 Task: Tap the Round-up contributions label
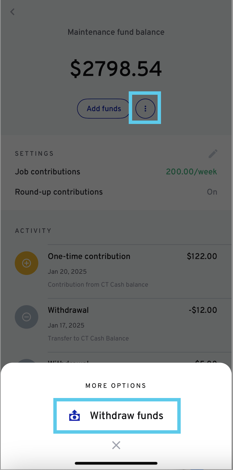[59, 192]
